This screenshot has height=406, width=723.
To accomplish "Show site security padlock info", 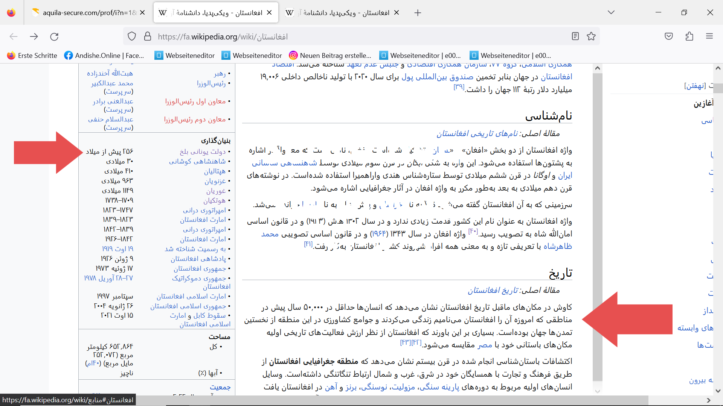I will [148, 36].
